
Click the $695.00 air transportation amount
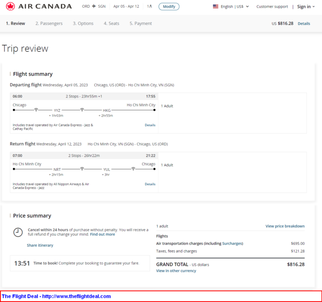298,243
